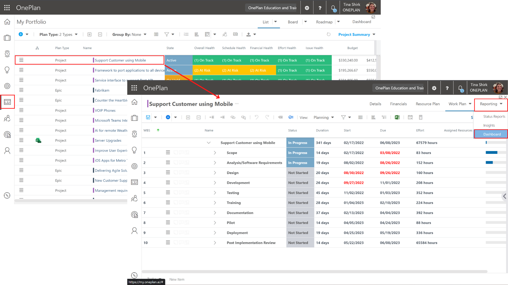Open Gantt view icon in work plan toolbar
The height and width of the screenshot is (285, 508).
[373, 117]
